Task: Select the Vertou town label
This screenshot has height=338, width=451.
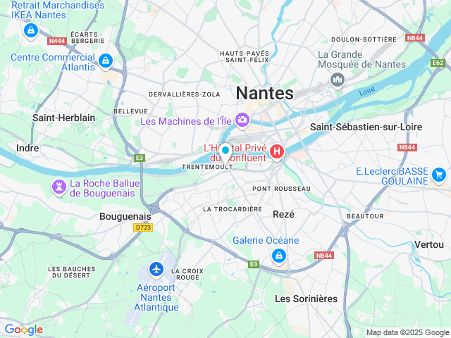Action: tap(429, 244)
